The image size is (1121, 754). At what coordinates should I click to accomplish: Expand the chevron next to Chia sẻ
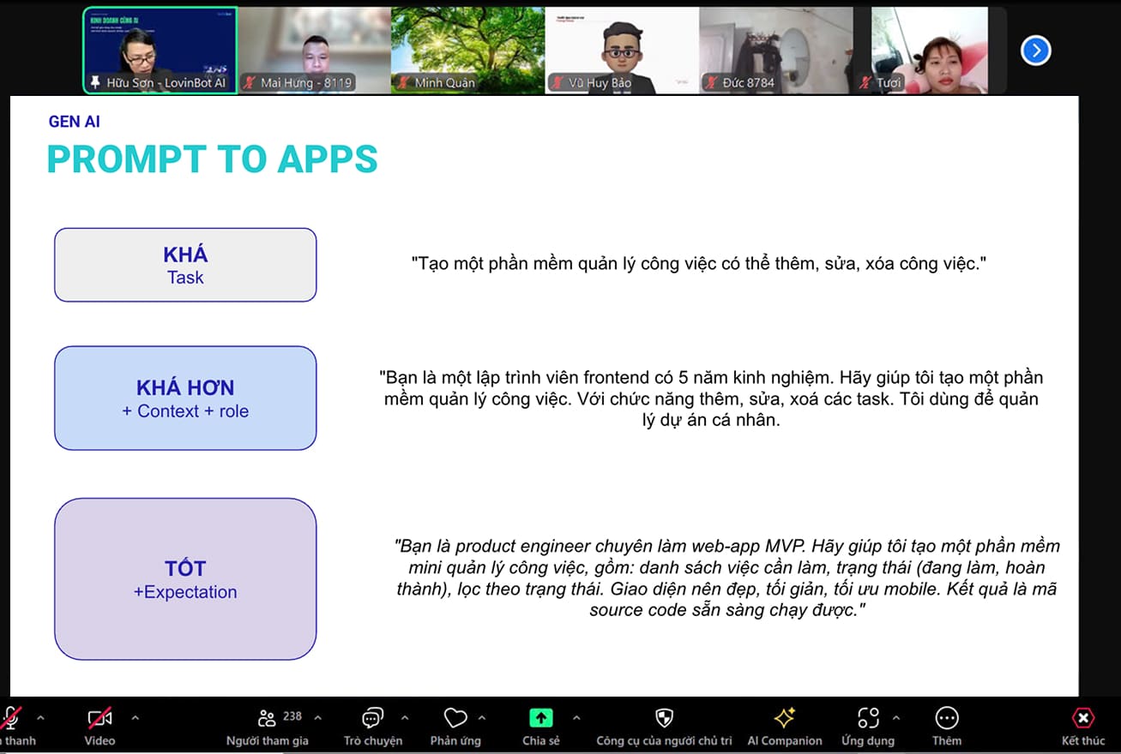576,718
